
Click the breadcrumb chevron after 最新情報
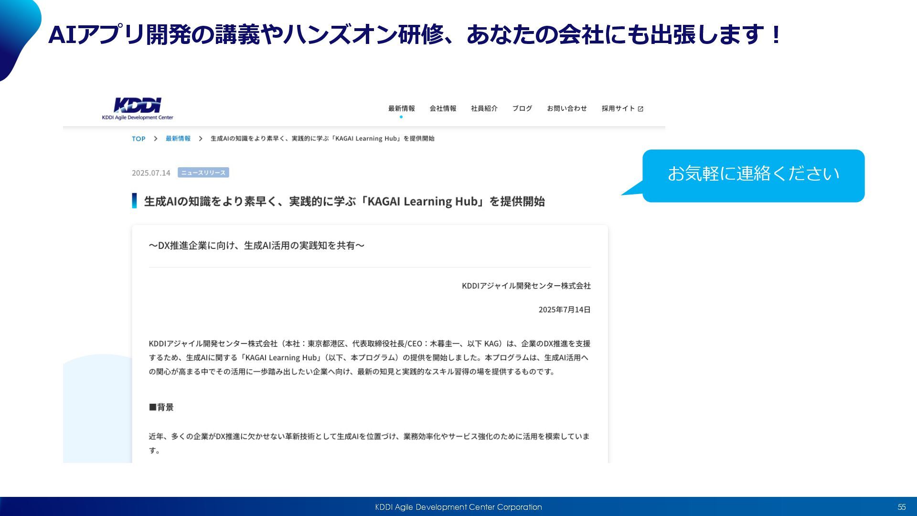coord(201,139)
